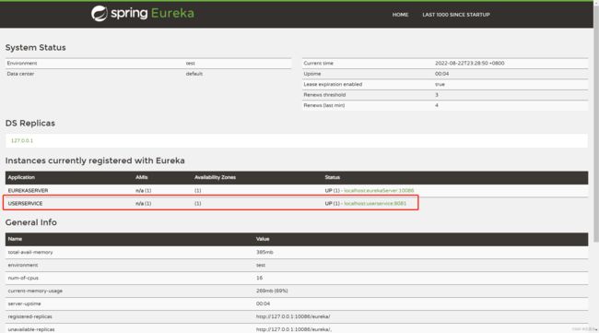Click the AMIs column header

[x=141, y=177]
